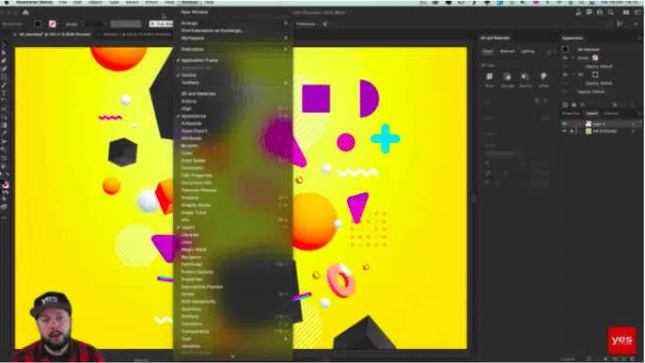Click the Clear Appearance icon
The width and height of the screenshot is (645, 363).
click(x=615, y=104)
